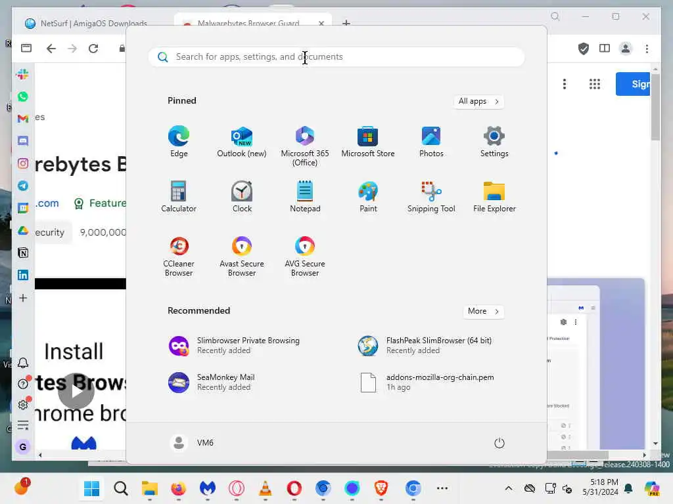
Task: Open the power options button
Action: 499,443
